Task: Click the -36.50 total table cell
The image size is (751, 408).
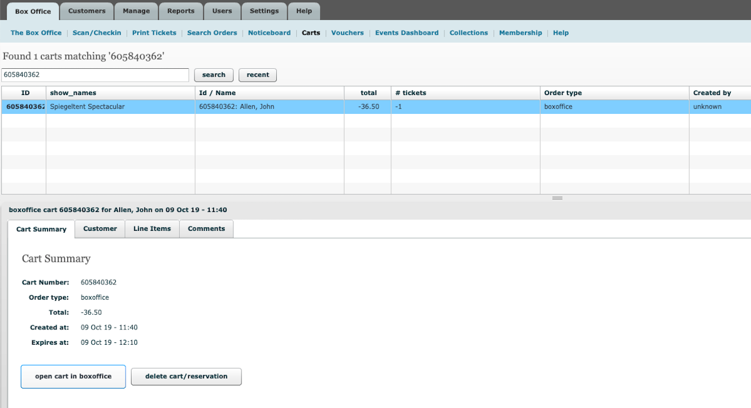Action: click(x=368, y=107)
